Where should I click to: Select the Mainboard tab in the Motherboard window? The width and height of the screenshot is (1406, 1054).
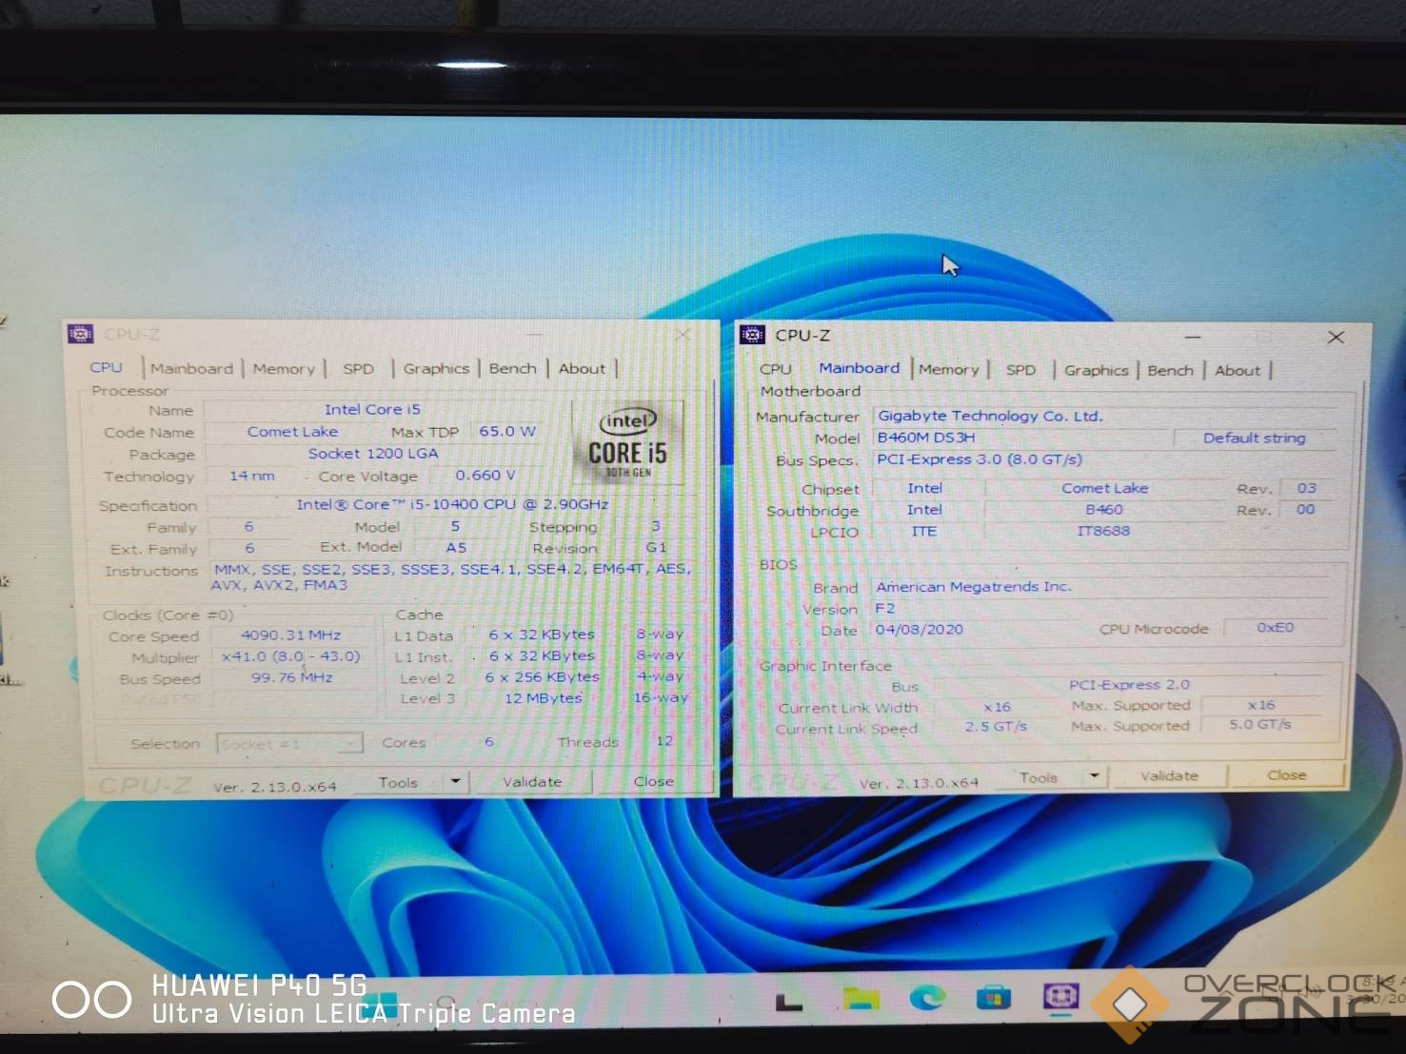[859, 368]
